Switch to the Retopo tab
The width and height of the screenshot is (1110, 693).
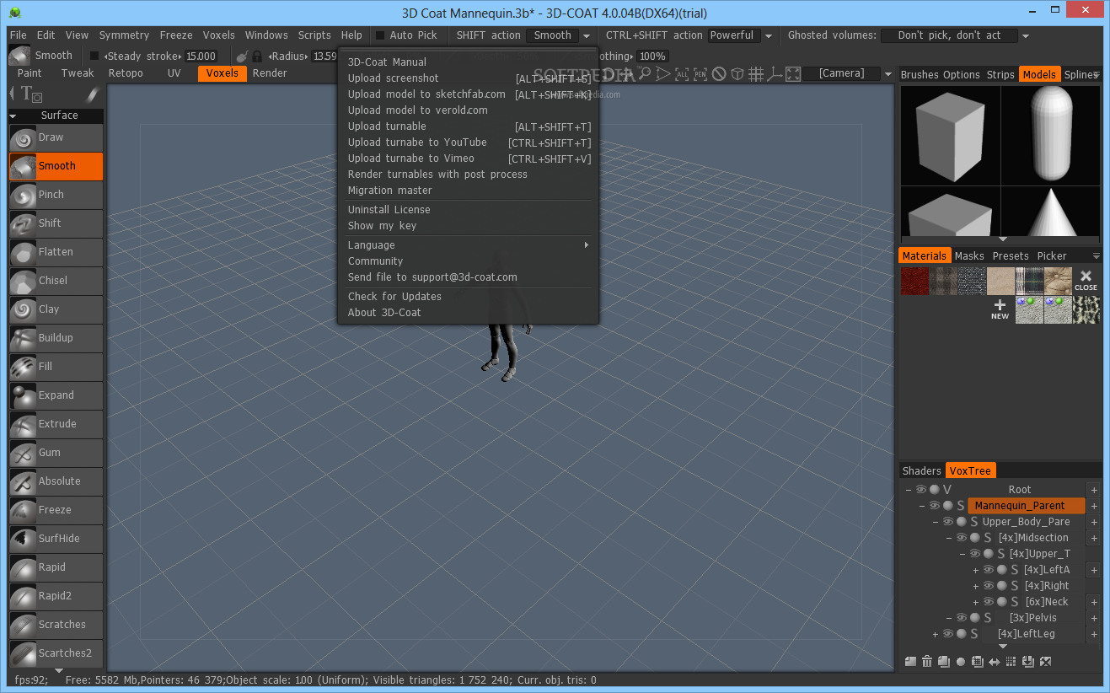[x=126, y=73]
